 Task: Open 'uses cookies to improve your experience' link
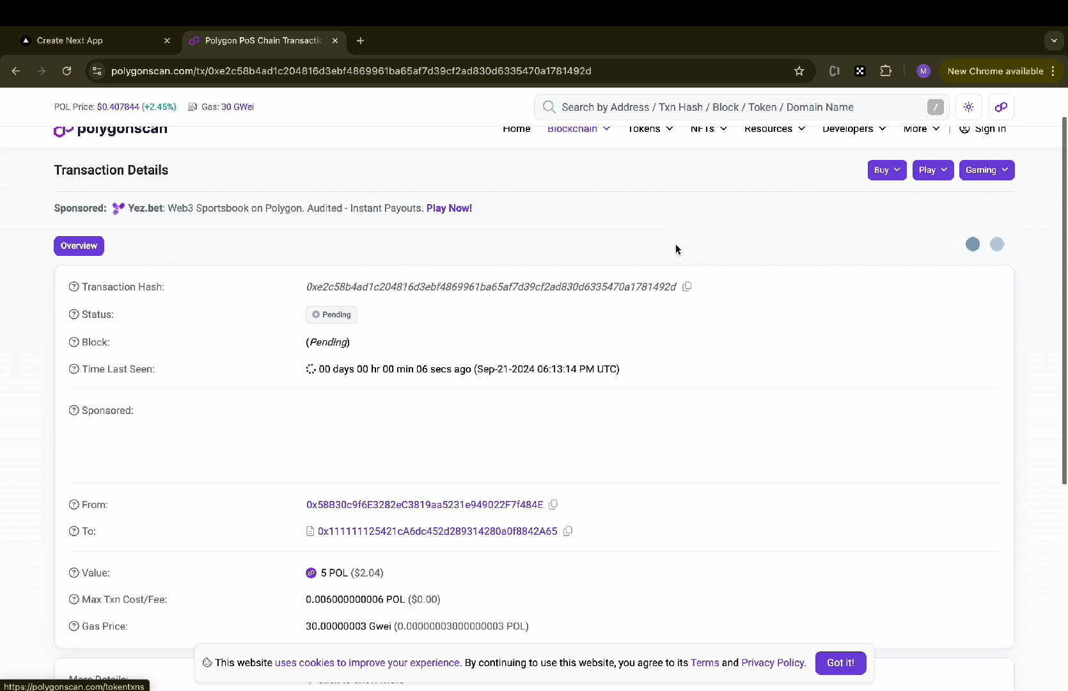coord(367,663)
